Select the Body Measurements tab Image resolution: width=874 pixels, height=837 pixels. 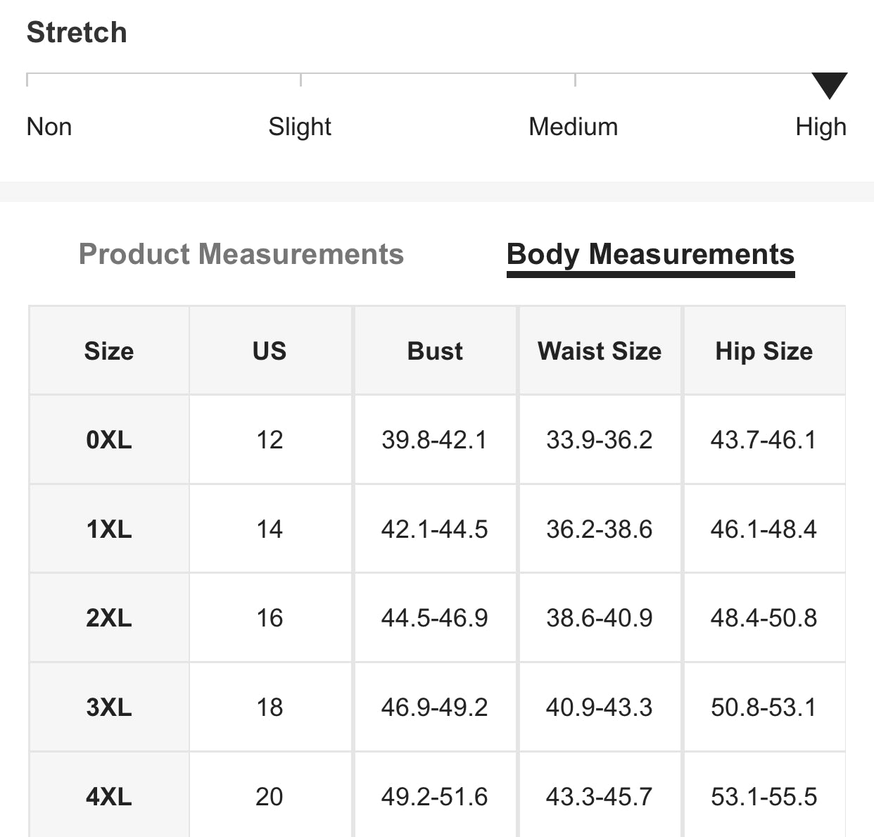[x=650, y=254]
